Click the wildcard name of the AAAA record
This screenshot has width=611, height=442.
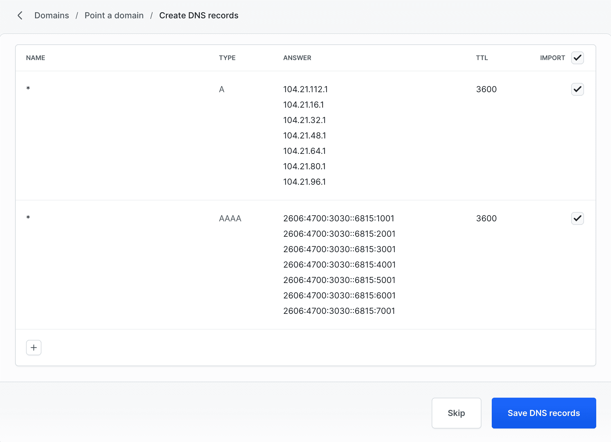(28, 218)
